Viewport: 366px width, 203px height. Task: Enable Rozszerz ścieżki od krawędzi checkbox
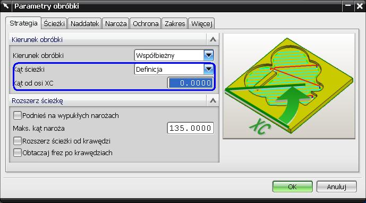click(18, 141)
